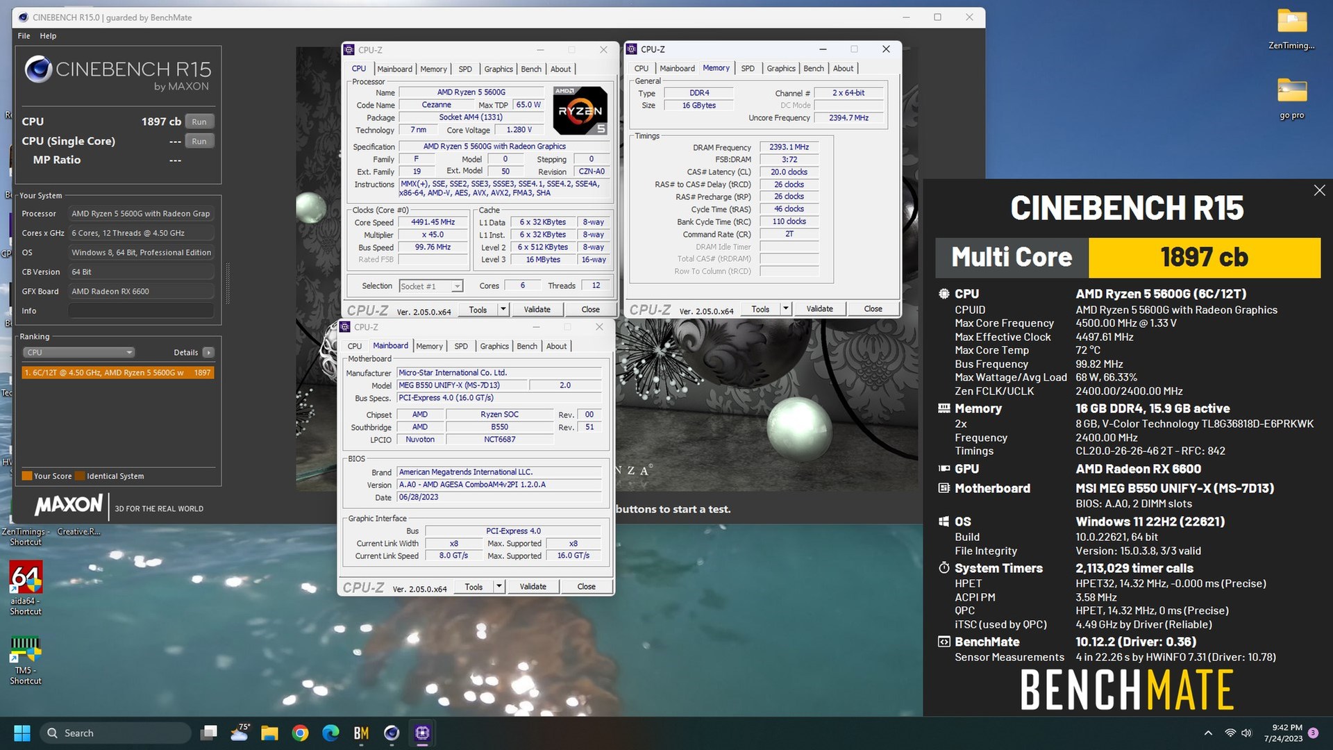1333x750 pixels.
Task: Click Validate in CPU tab window
Action: [x=537, y=309]
